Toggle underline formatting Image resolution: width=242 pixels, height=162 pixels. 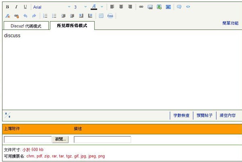(25, 7)
